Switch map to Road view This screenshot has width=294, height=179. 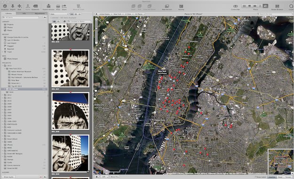(x=280, y=177)
